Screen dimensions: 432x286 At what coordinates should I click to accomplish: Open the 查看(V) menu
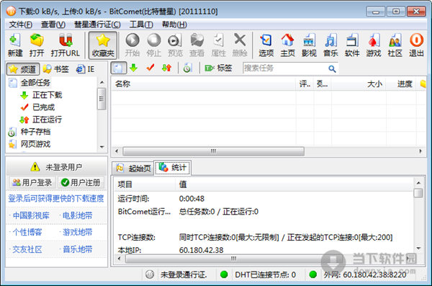(x=53, y=24)
